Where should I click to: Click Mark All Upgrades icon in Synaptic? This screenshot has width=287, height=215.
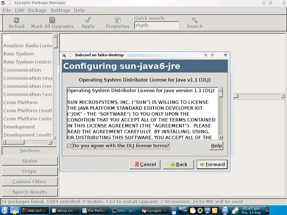tap(52, 20)
